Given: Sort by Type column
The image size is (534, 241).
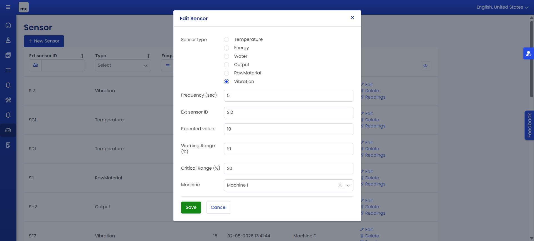Looking at the screenshot, I should [x=149, y=56].
